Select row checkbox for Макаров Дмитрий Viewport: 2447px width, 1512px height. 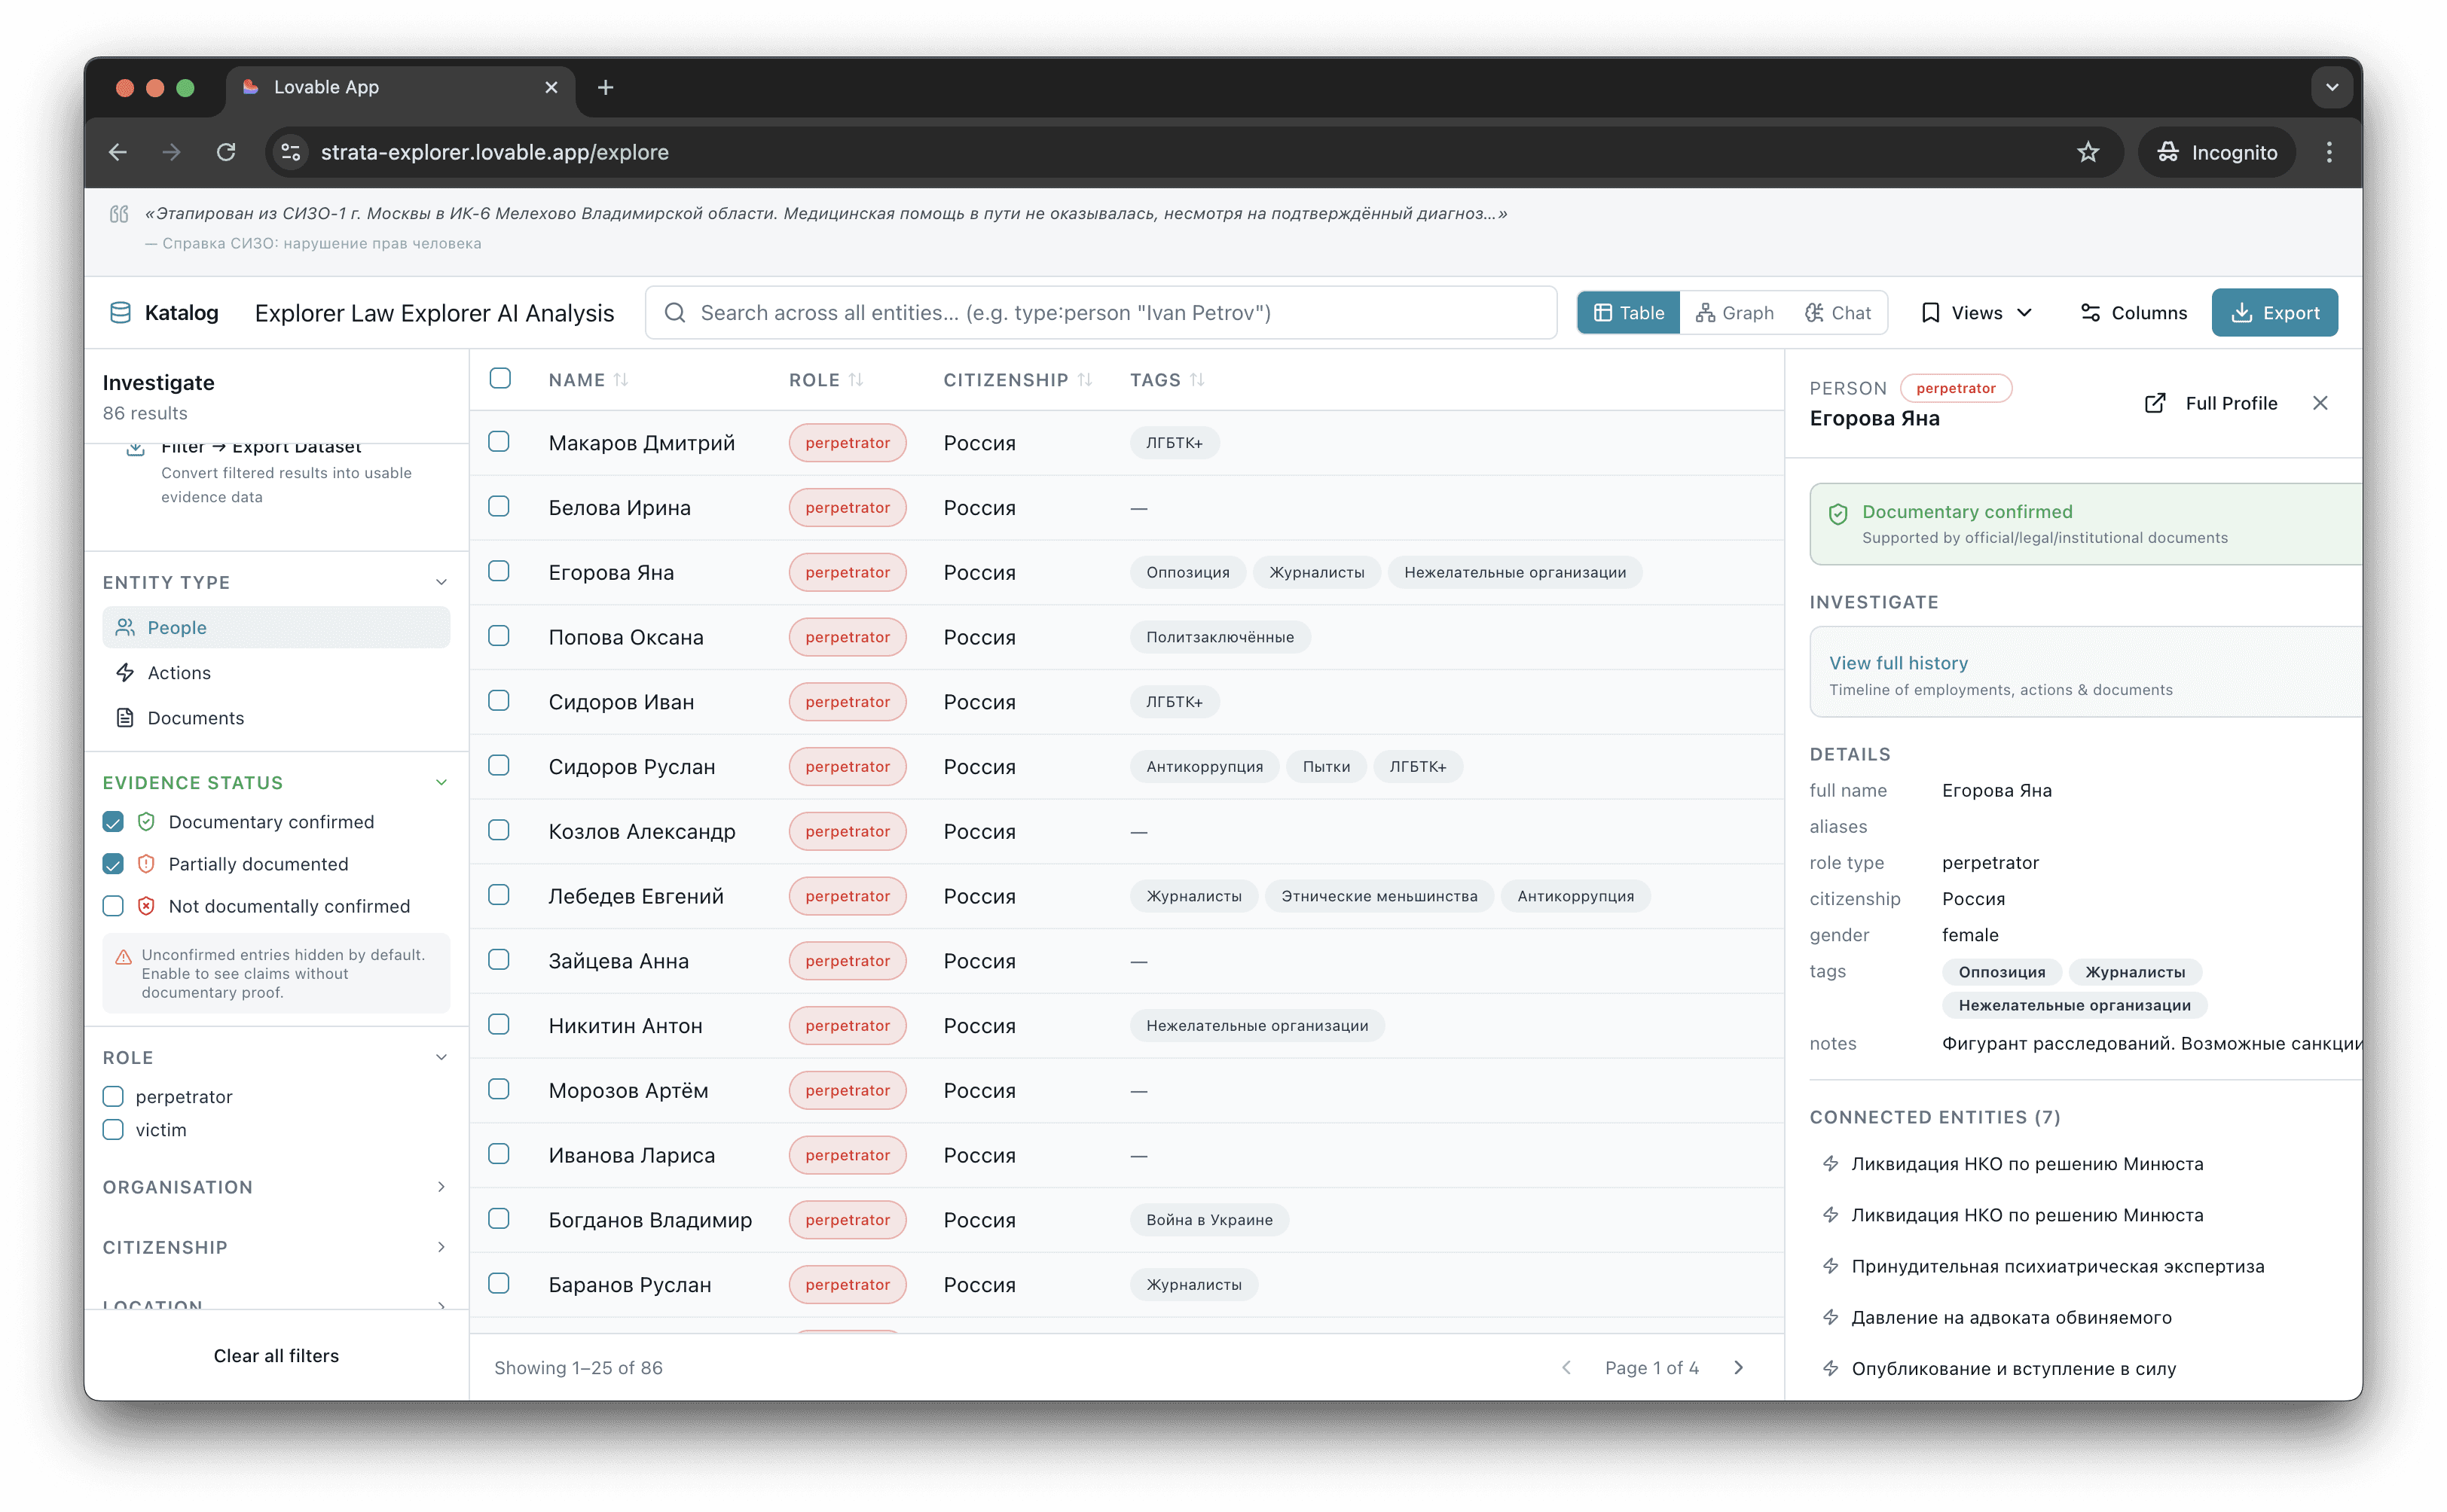click(x=499, y=442)
